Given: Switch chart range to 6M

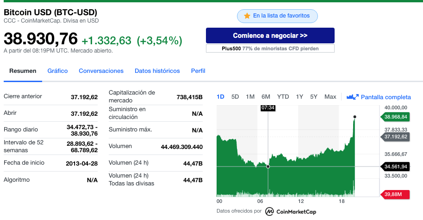Looking at the screenshot, I should (266, 97).
